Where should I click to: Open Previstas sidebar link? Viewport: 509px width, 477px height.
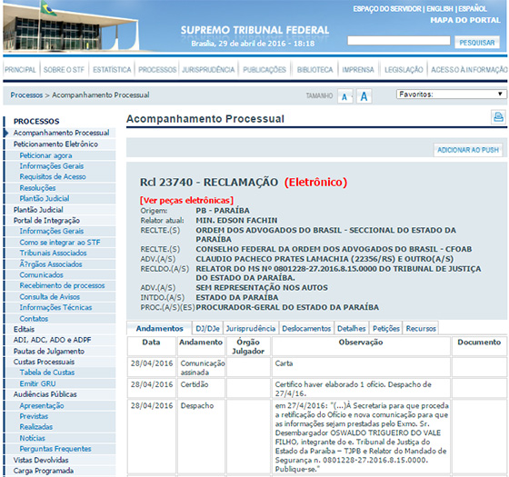click(x=34, y=416)
